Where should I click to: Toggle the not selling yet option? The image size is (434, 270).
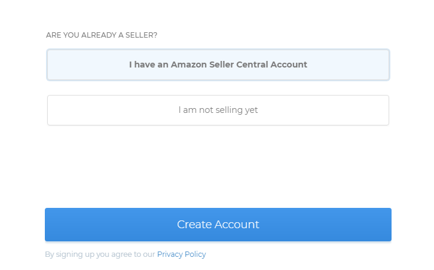(x=218, y=111)
